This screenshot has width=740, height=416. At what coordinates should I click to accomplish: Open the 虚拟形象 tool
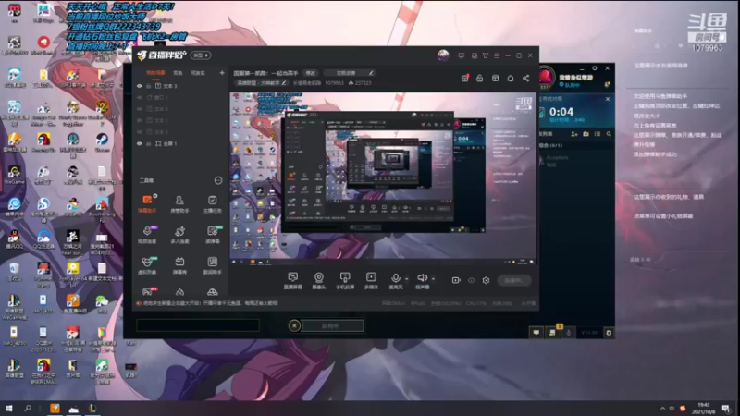pos(147,265)
